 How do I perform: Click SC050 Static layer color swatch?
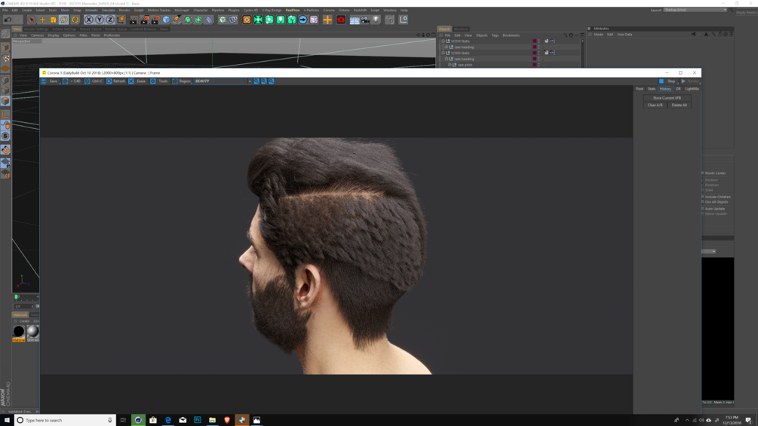pyautogui.click(x=535, y=53)
